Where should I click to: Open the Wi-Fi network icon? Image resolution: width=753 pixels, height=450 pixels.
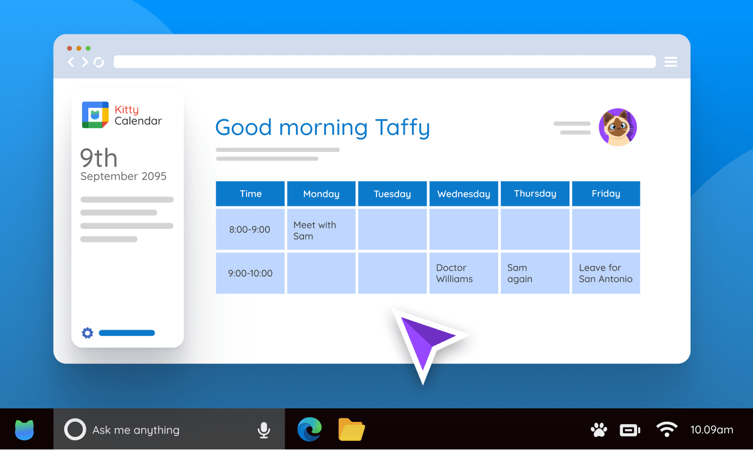pyautogui.click(x=667, y=430)
